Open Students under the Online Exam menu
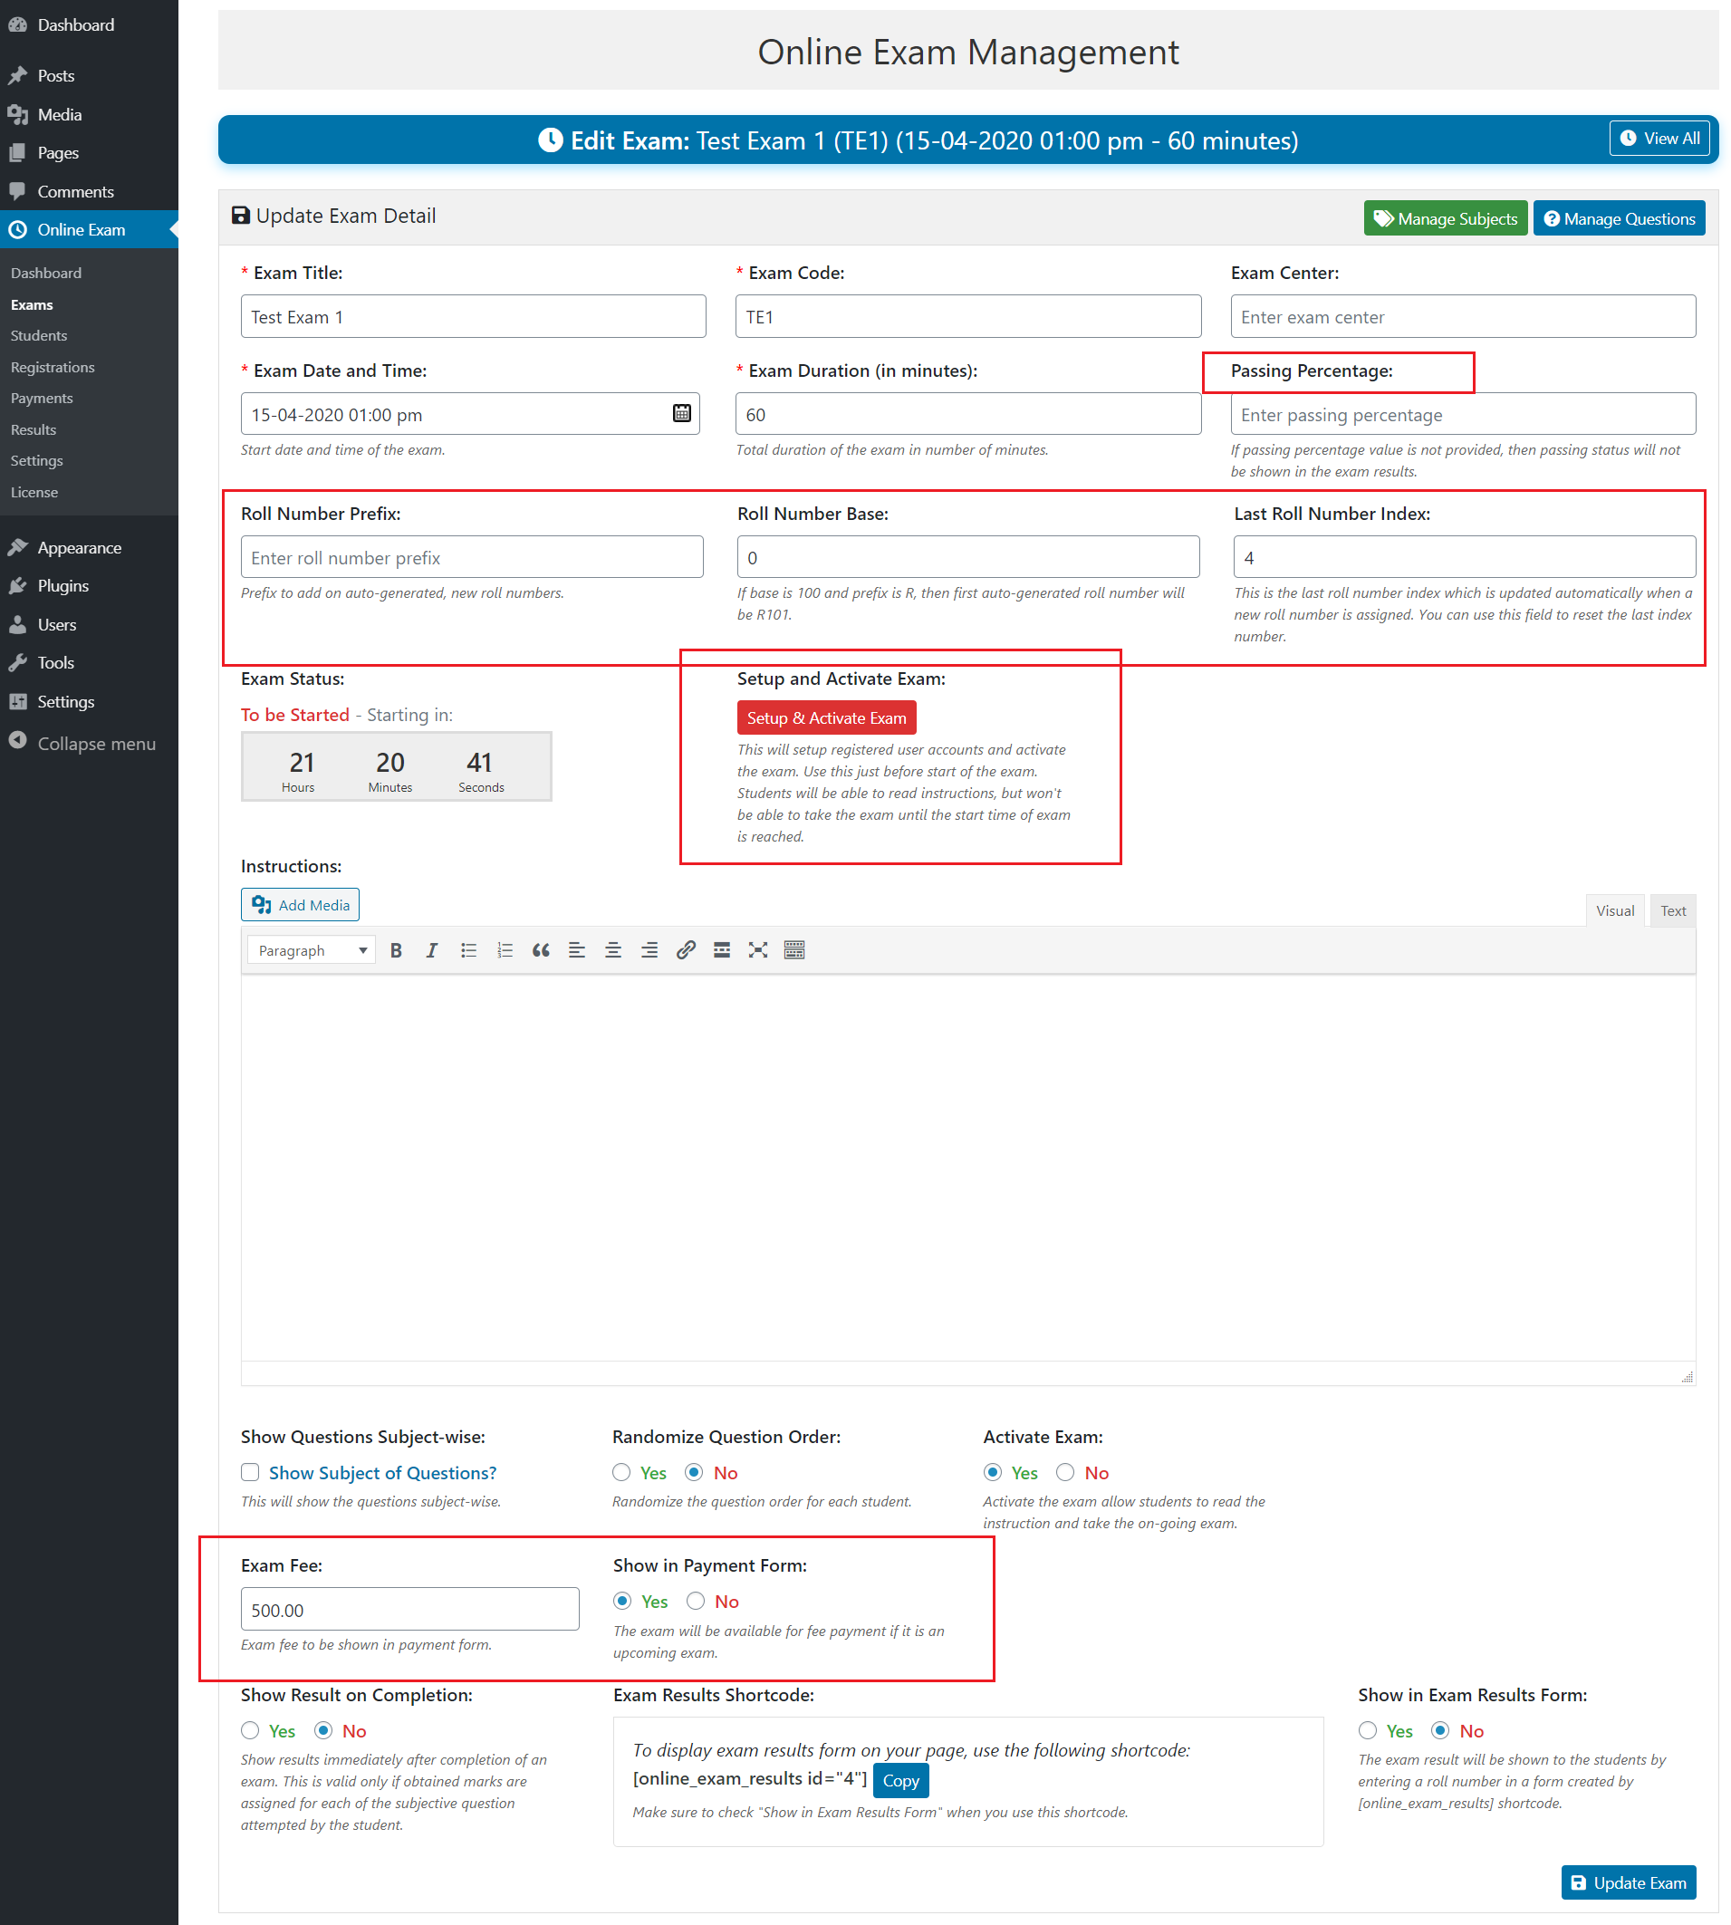The height and width of the screenshot is (1925, 1731). (38, 335)
